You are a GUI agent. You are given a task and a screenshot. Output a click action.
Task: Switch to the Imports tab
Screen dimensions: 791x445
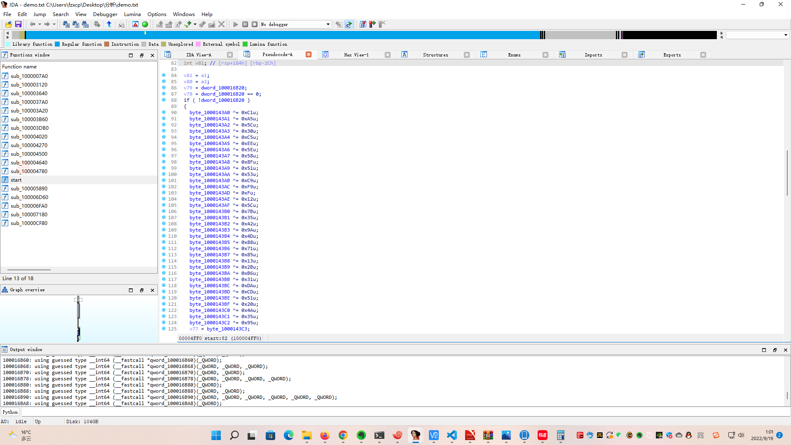(x=593, y=55)
